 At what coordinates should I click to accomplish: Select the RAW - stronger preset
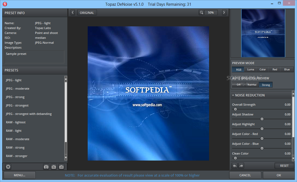point(17,156)
